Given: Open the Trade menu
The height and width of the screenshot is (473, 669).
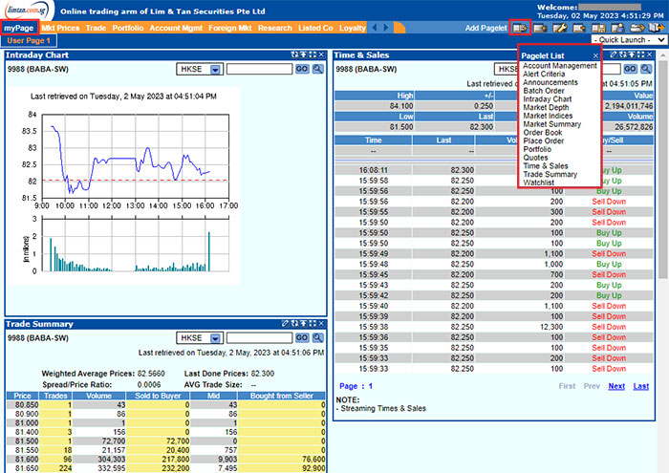Looking at the screenshot, I should [96, 28].
